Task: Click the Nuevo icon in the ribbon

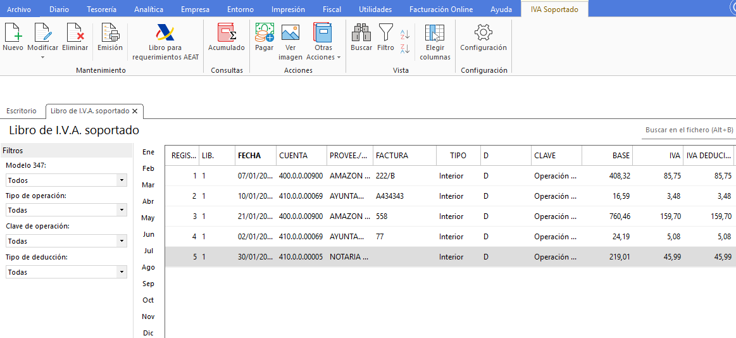Action: pyautogui.click(x=13, y=32)
